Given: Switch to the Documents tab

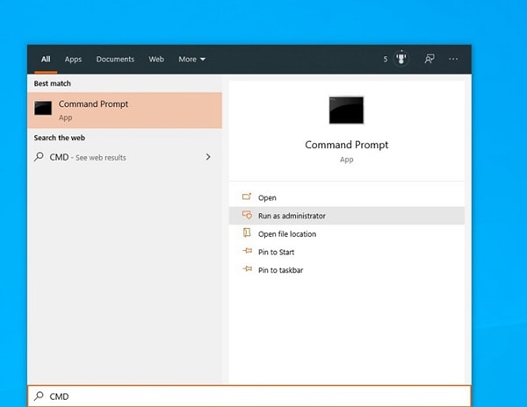Looking at the screenshot, I should coord(115,60).
